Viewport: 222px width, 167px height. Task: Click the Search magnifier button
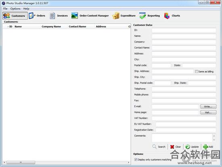pos(159,147)
